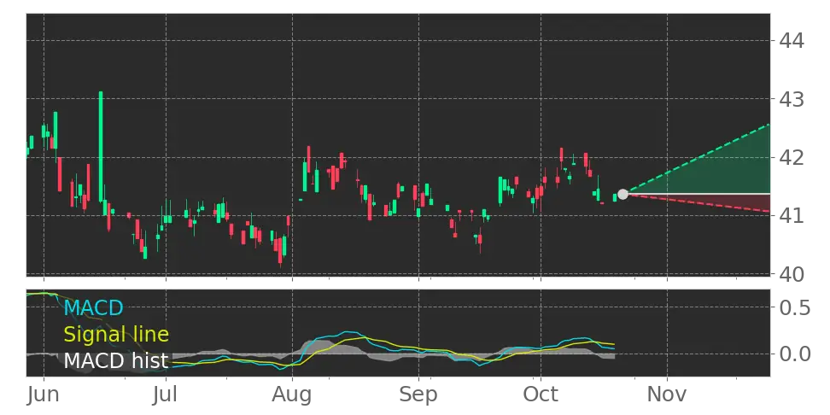Click the Aug month label

[292, 395]
